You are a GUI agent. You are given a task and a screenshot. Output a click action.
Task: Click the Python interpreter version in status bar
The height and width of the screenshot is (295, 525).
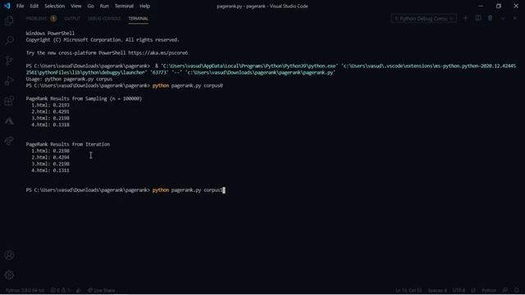(x=25, y=290)
